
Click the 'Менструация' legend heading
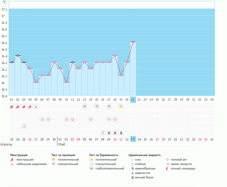coord(19,155)
